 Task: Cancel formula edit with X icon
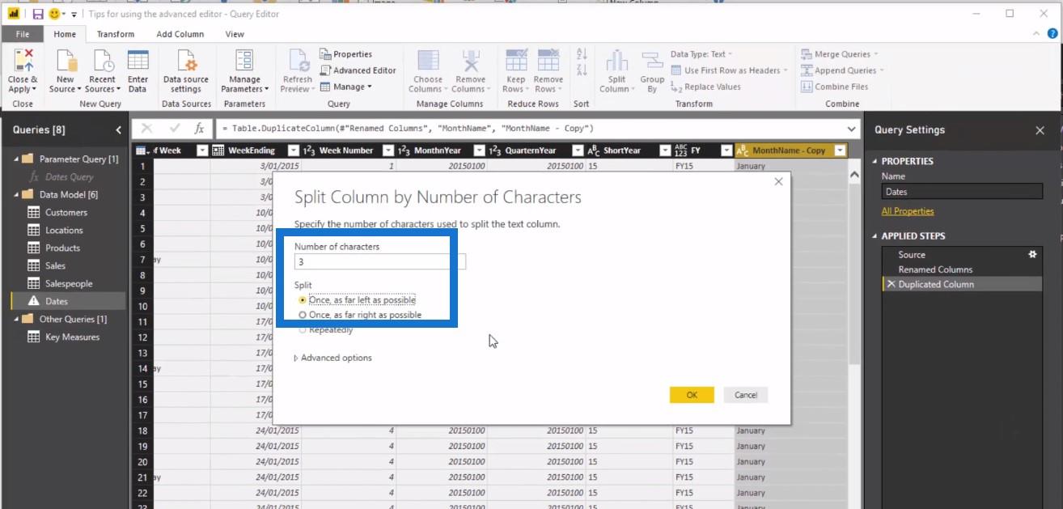point(146,129)
